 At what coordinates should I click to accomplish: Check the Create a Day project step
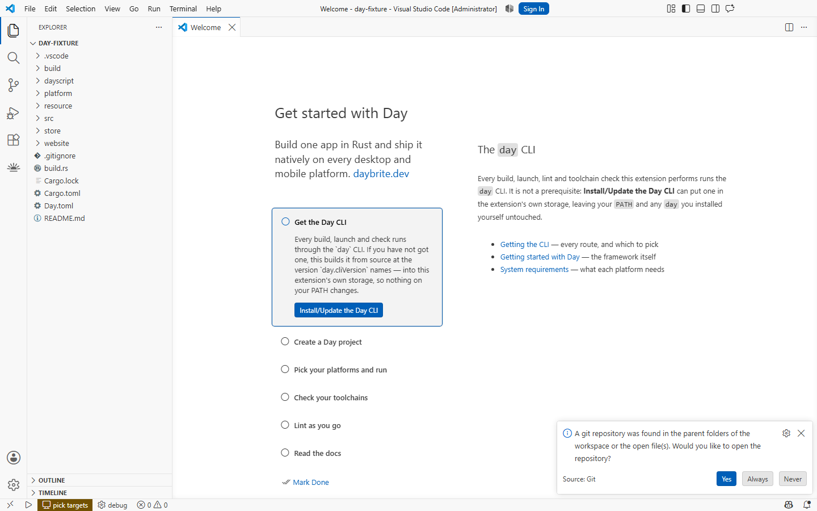pyautogui.click(x=285, y=341)
